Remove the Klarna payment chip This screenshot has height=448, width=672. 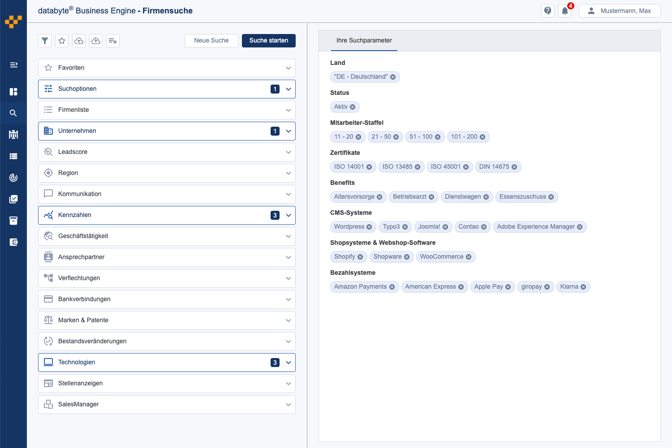tap(583, 287)
